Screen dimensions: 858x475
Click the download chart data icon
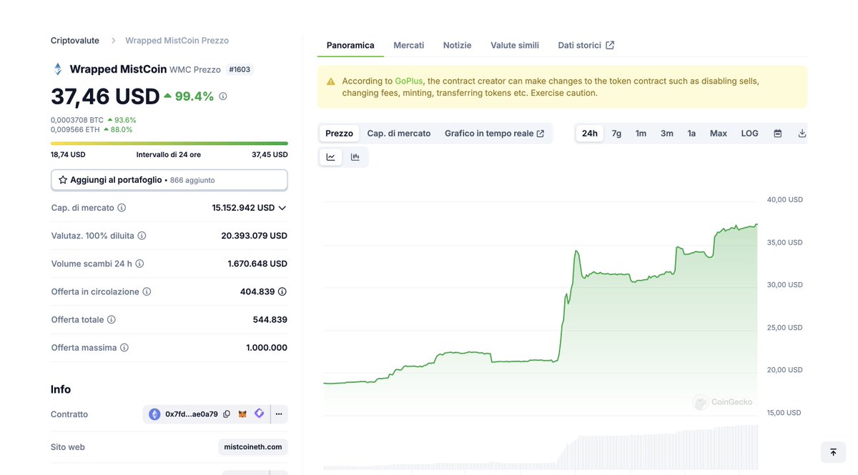(802, 134)
